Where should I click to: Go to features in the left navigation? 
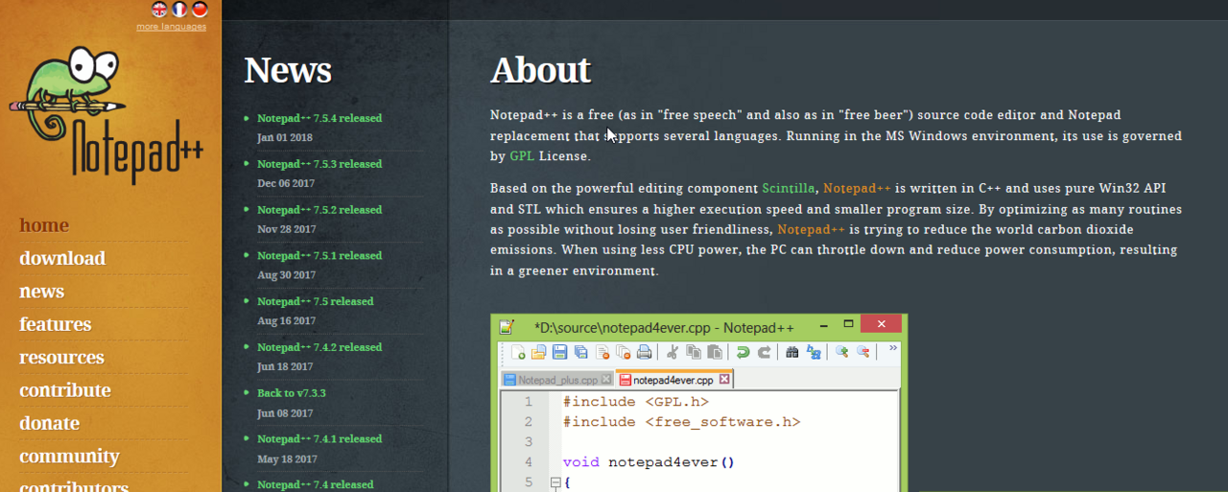pyautogui.click(x=56, y=324)
